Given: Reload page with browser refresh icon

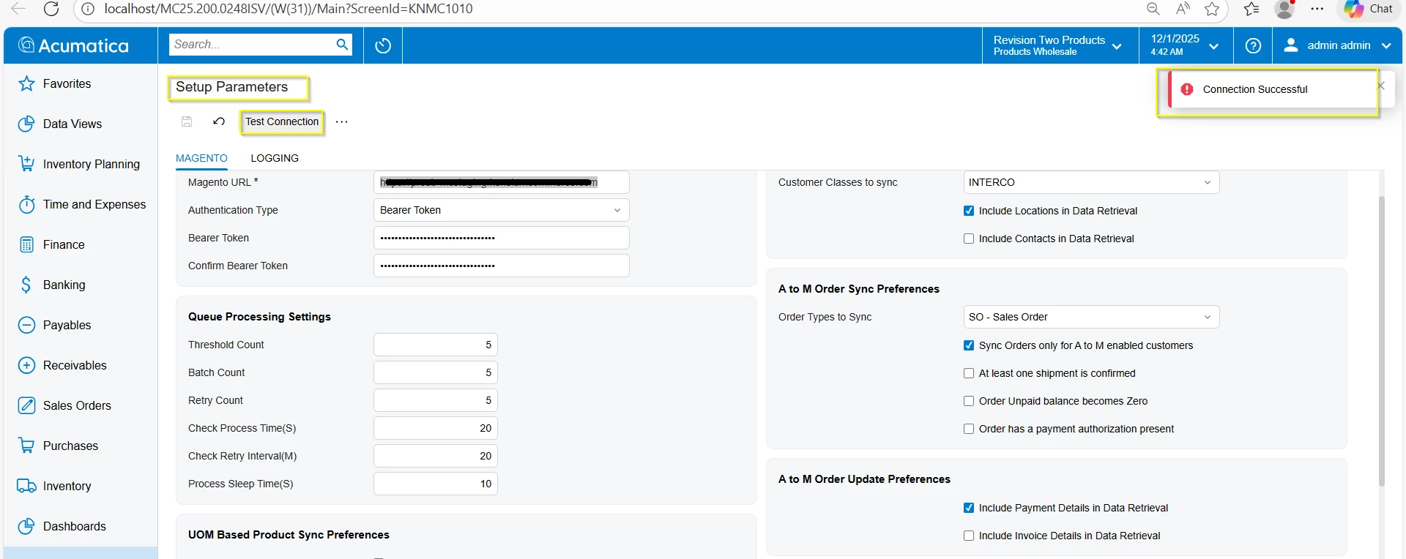Looking at the screenshot, I should click(51, 9).
